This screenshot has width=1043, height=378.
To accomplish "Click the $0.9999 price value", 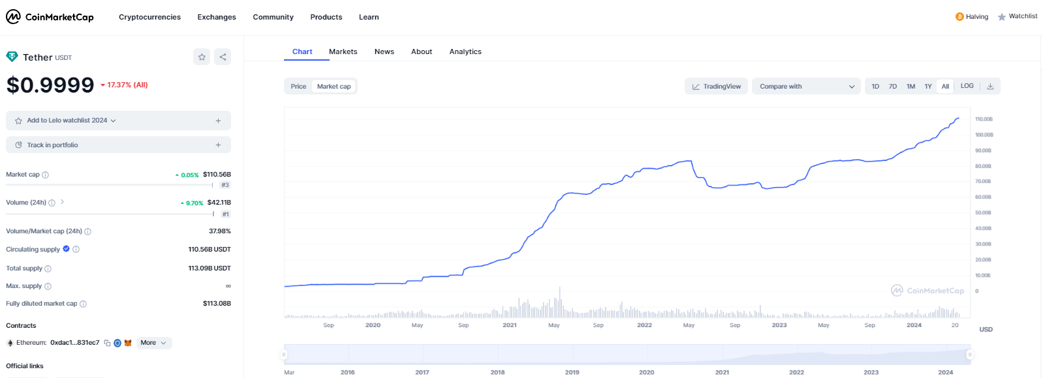I will tap(50, 85).
